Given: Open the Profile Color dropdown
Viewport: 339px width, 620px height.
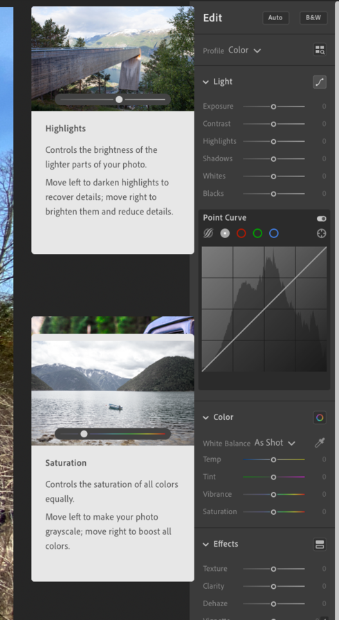Looking at the screenshot, I should coord(245,51).
